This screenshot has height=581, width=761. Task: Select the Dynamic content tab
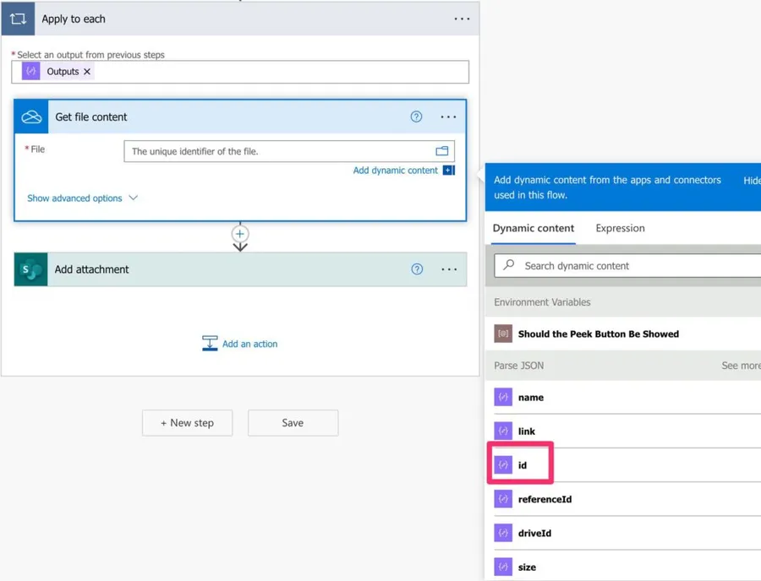[x=533, y=228]
